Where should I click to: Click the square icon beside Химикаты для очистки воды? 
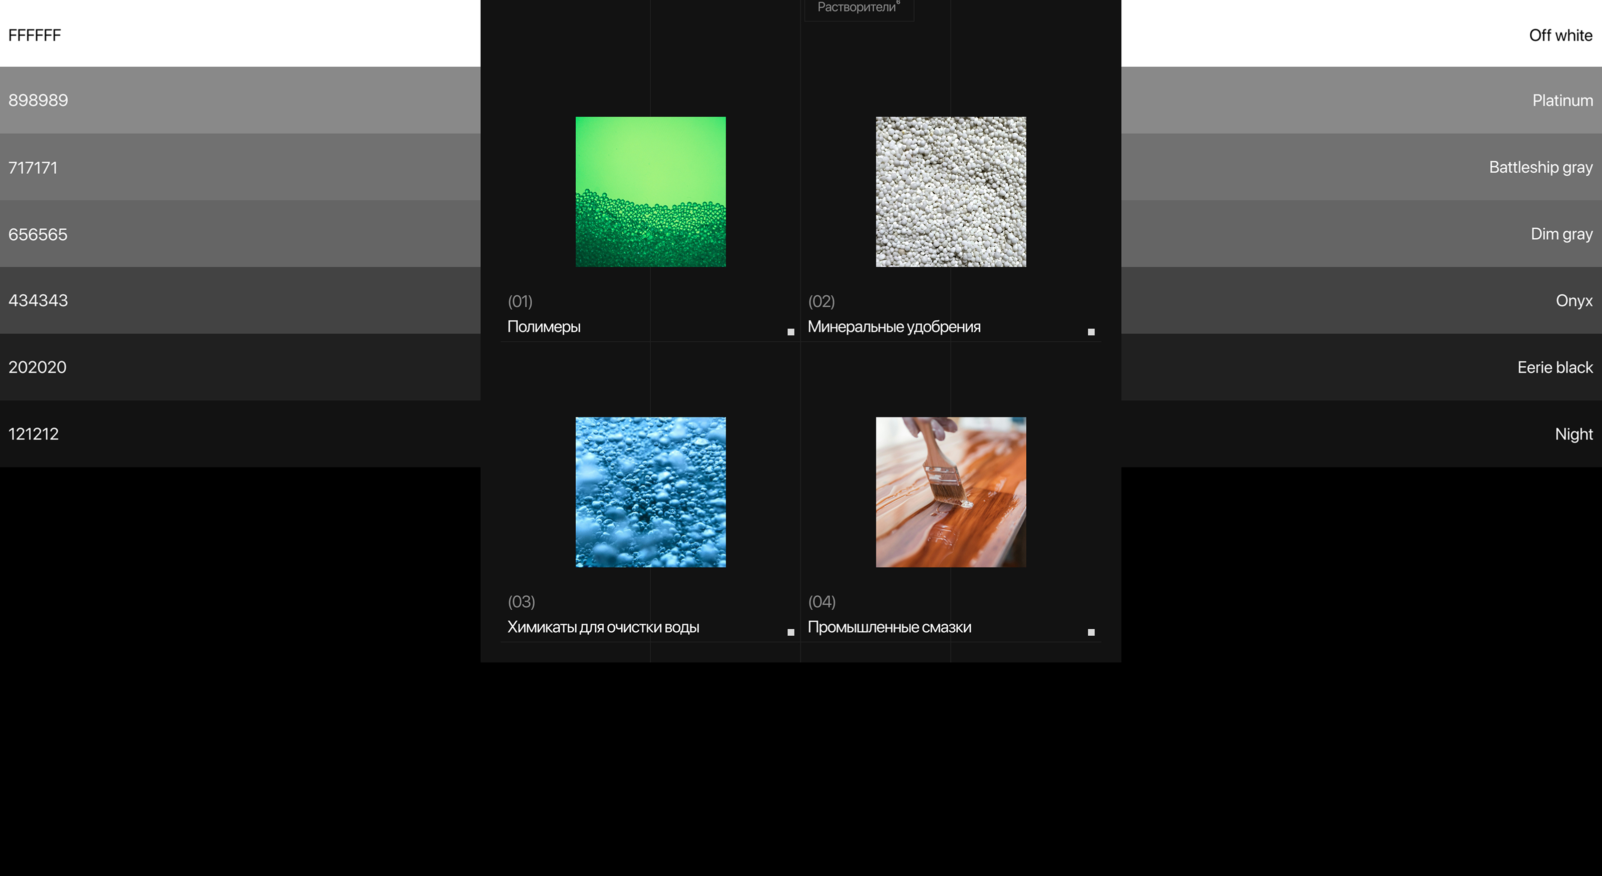[790, 632]
